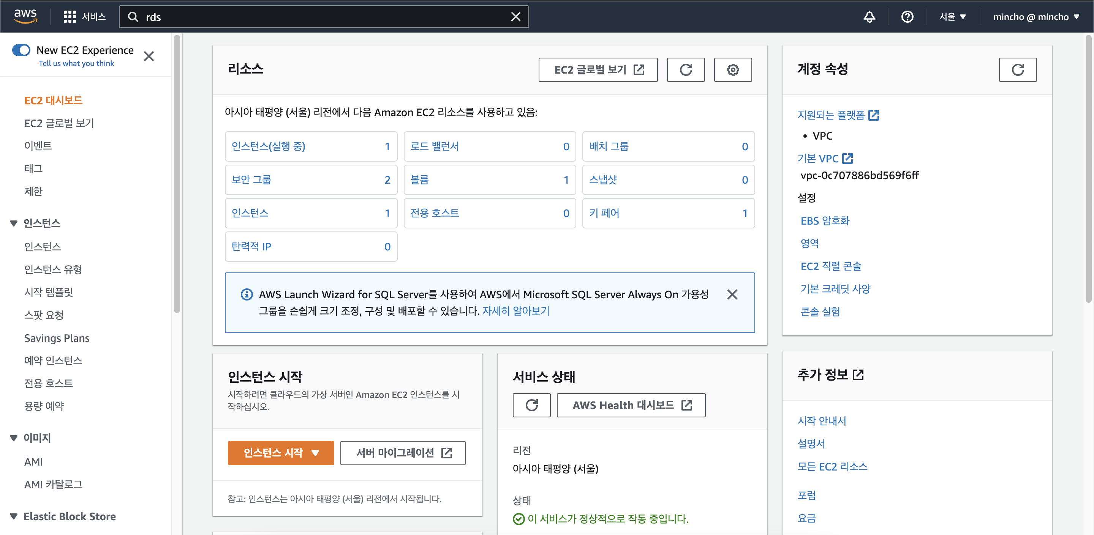Click the orange 인스턴스 시작 dropdown button
The image size is (1094, 535).
tap(281, 453)
